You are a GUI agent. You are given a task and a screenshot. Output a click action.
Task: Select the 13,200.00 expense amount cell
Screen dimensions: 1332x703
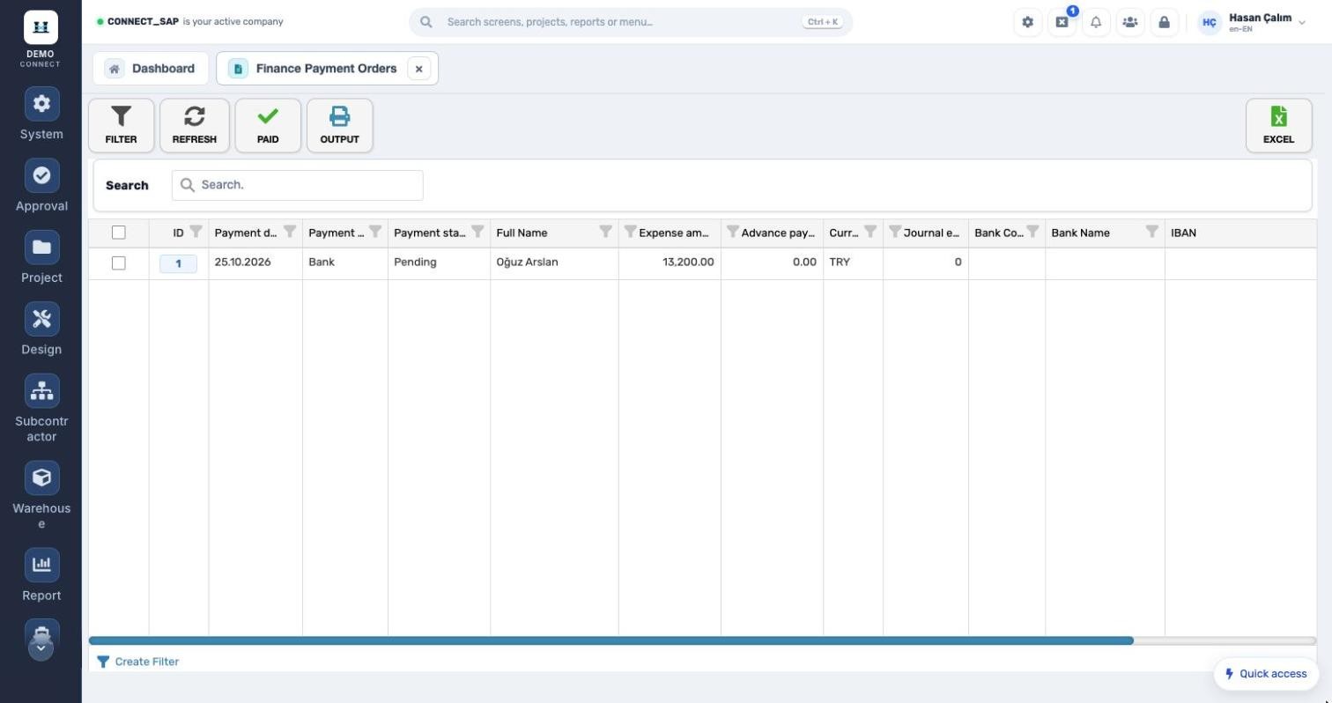[670, 263]
